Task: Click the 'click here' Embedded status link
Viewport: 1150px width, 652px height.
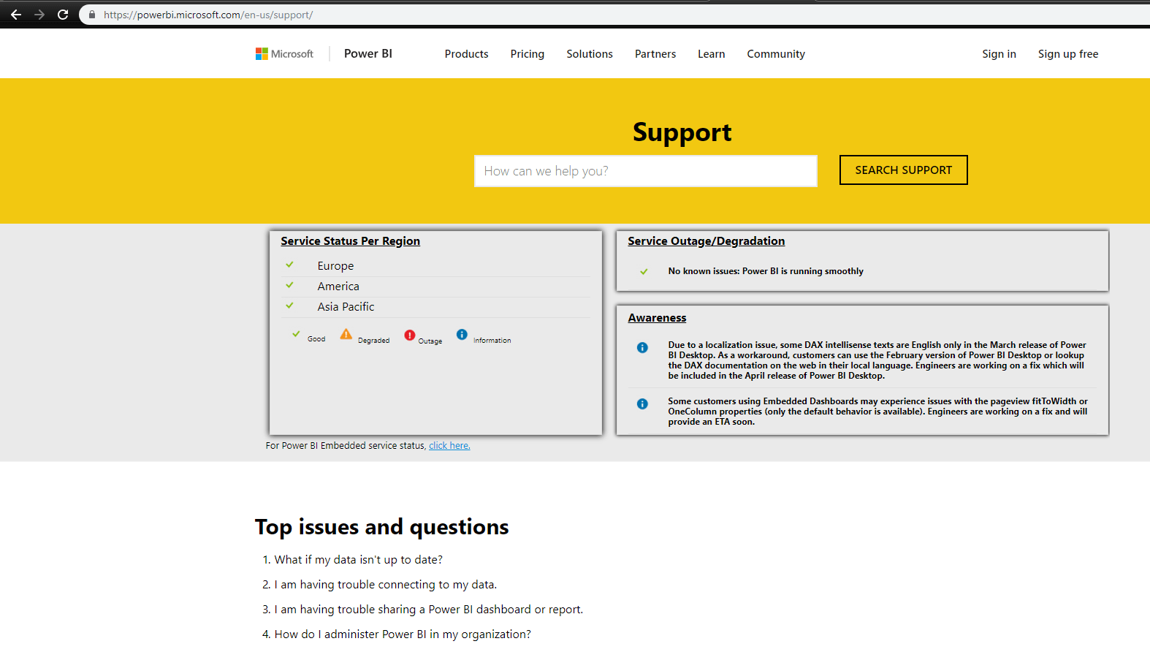Action: (x=449, y=446)
